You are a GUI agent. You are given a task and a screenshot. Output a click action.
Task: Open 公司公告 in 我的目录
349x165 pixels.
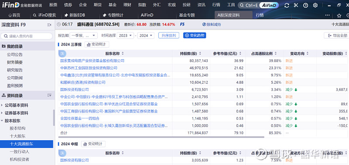(x=15, y=54)
